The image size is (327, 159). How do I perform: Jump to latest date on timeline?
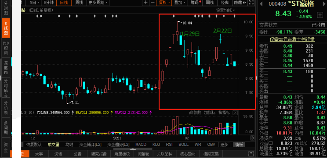click(x=252, y=138)
